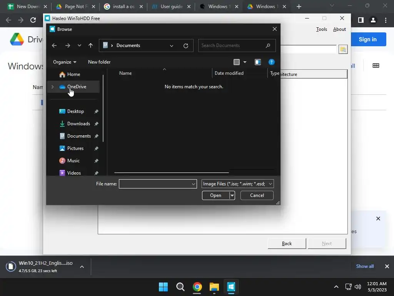Open Chrome profile icon
Screen dimensions: 394x296
373,20
